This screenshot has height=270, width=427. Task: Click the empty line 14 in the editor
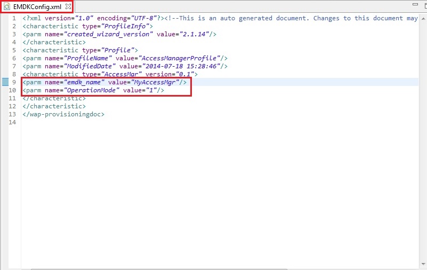(160, 122)
